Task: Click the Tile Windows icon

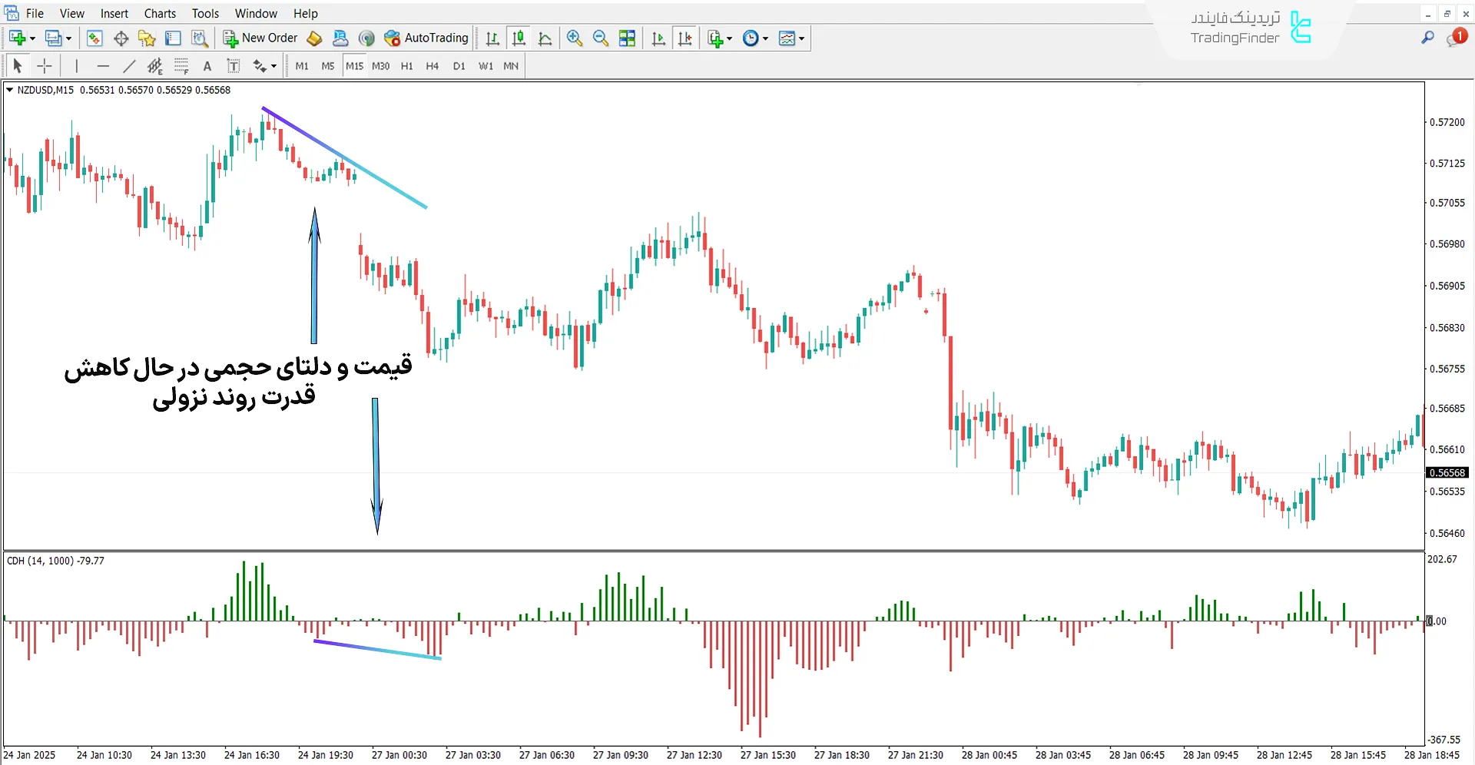Action: click(628, 38)
